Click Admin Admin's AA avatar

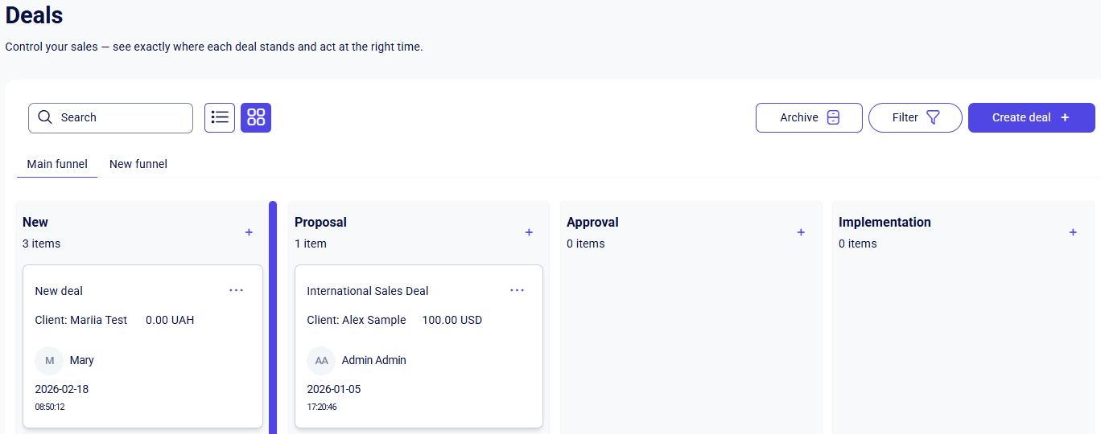(x=321, y=361)
